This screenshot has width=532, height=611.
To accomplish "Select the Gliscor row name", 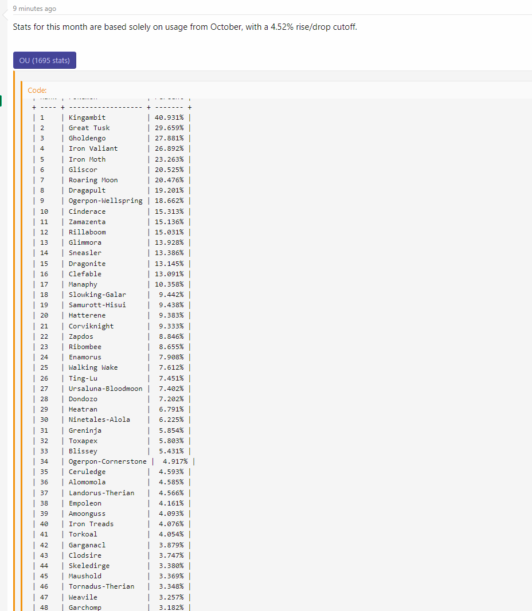I will pyautogui.click(x=83, y=170).
